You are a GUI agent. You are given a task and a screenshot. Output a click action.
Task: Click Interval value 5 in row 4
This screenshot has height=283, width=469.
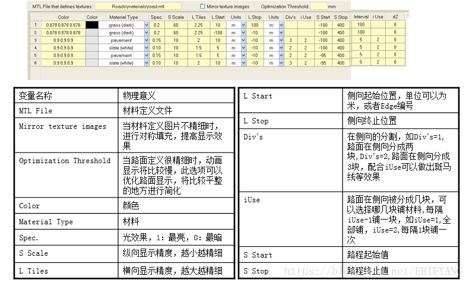(x=361, y=47)
